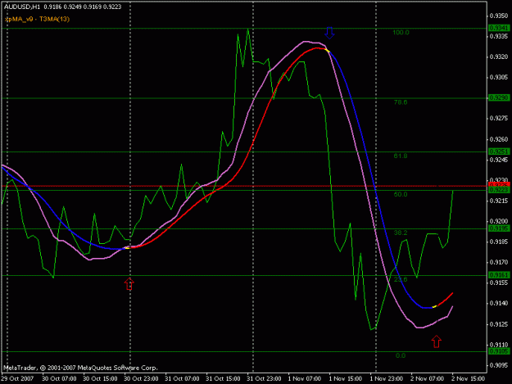The height and width of the screenshot is (384, 512).
Task: Click the 31 Oct 23:00 time label
Action: click(264, 378)
